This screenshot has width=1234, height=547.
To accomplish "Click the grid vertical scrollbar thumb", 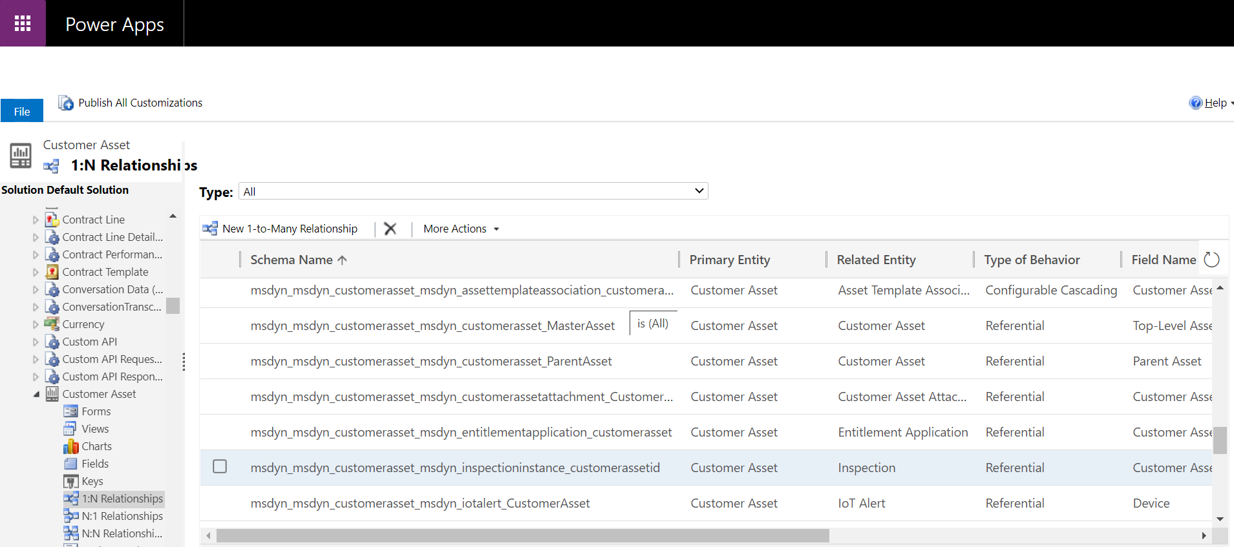I will 1220,440.
